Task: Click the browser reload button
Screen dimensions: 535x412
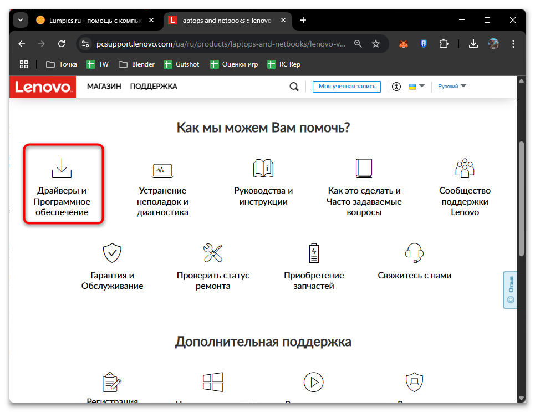Action: 62,44
